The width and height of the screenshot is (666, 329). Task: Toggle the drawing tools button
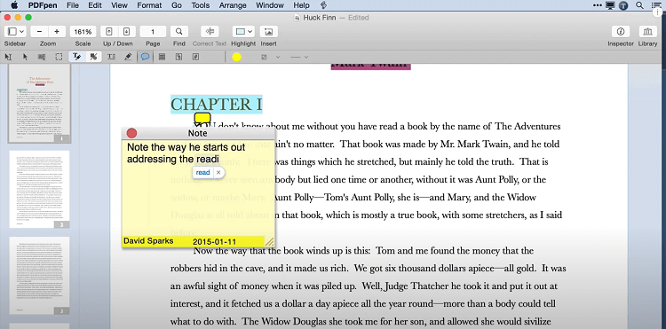pyautogui.click(x=93, y=57)
